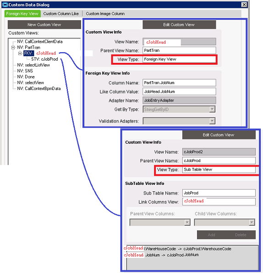
Task: Select the WareHouseCode link column row
Action: pos(177,249)
